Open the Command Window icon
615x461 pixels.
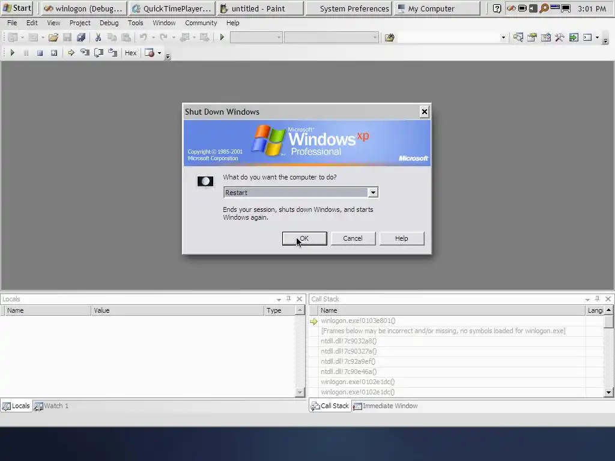click(x=587, y=38)
